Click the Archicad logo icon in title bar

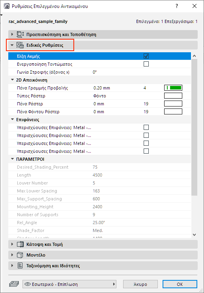tap(7, 6)
